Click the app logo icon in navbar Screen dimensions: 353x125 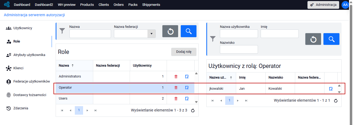coord(7,5)
